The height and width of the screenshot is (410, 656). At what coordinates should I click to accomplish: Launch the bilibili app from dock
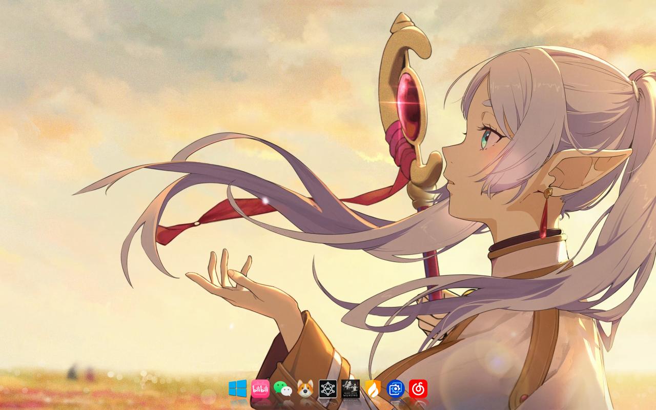[x=260, y=388]
